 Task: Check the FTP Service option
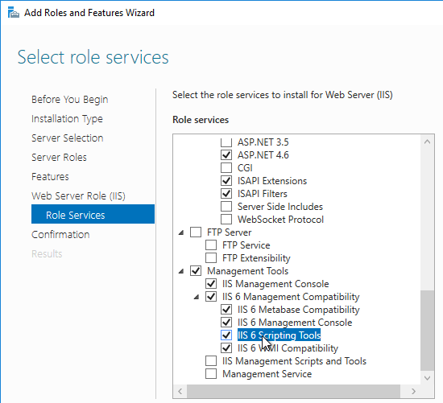pos(211,245)
